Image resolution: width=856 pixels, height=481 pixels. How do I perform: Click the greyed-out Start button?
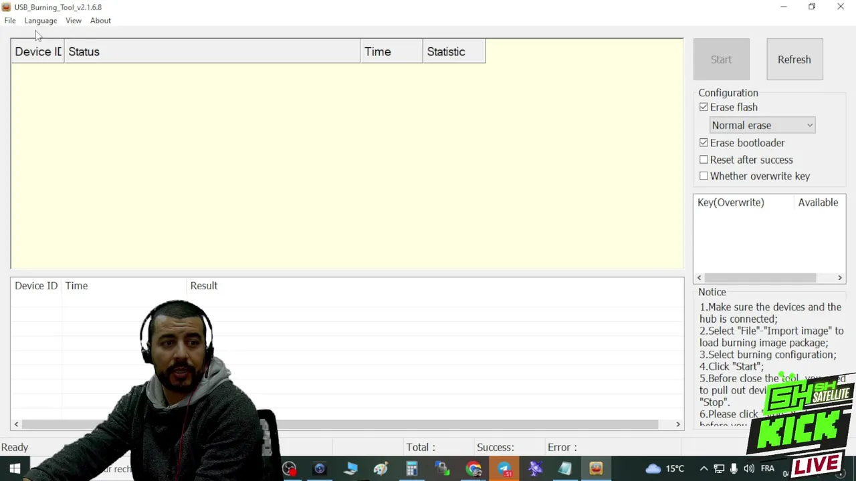pyautogui.click(x=721, y=59)
